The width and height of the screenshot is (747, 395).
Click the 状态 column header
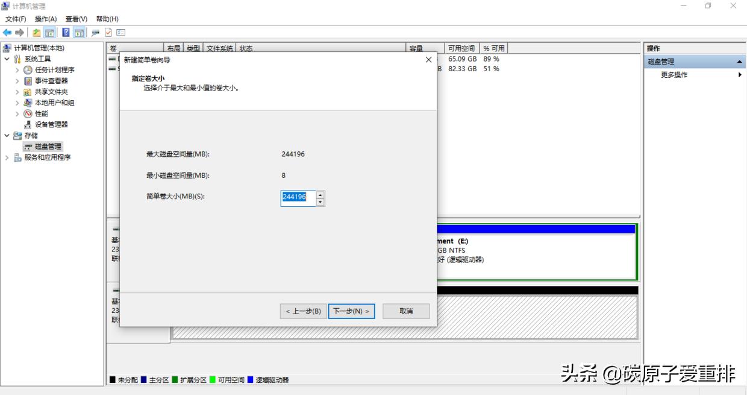(x=322, y=48)
